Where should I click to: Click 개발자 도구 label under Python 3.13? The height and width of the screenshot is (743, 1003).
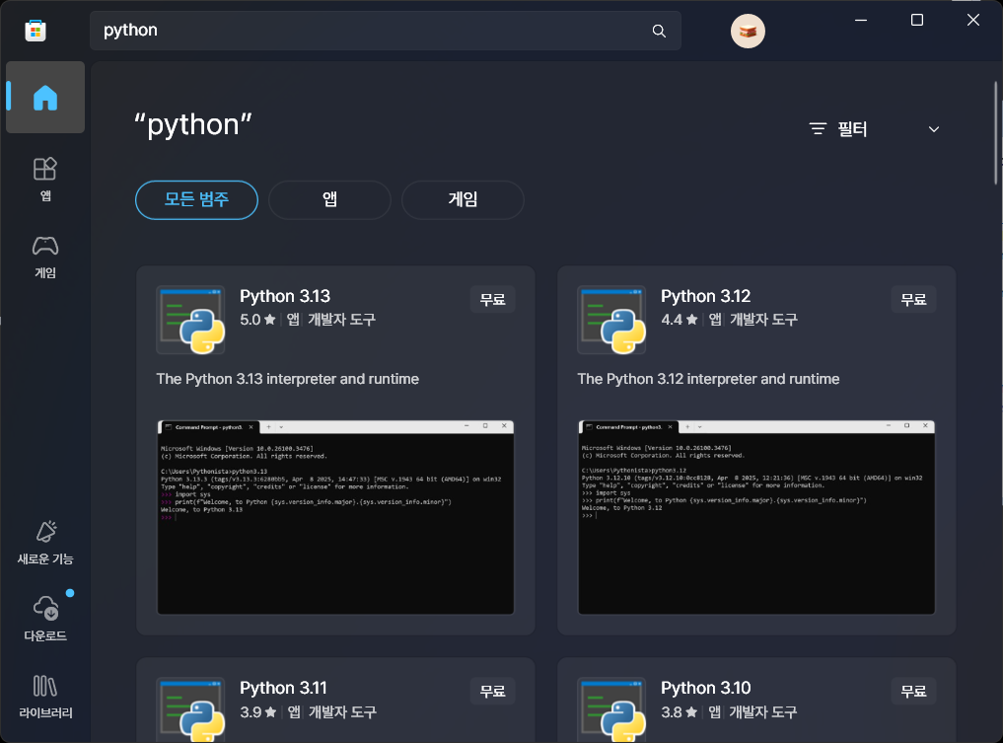click(x=341, y=320)
